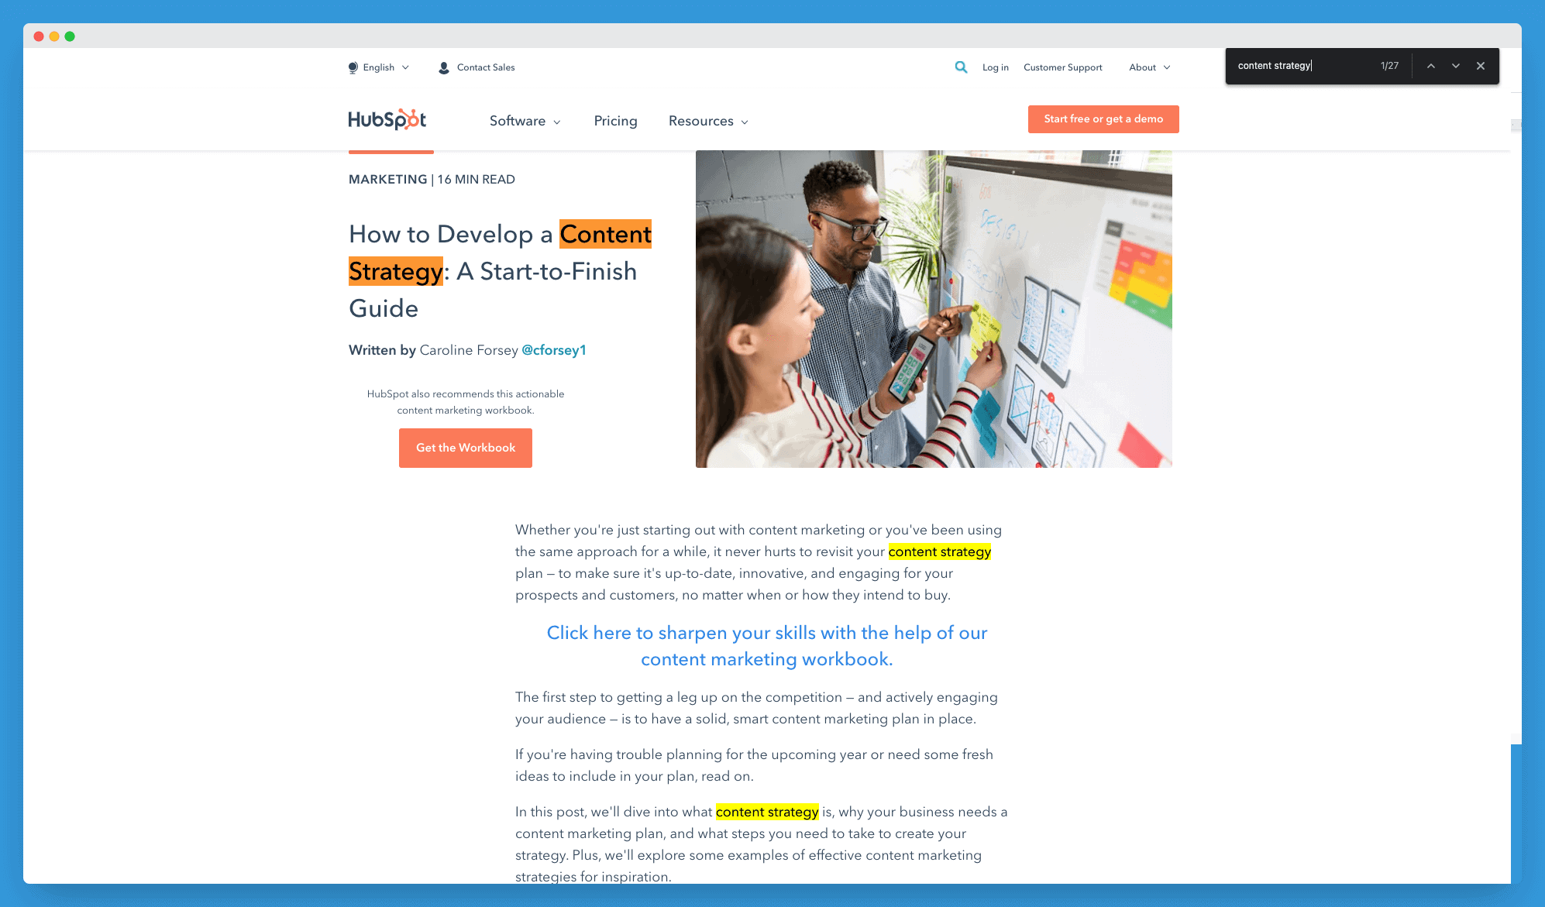Click the content marketing workbook heading link

pos(767,646)
